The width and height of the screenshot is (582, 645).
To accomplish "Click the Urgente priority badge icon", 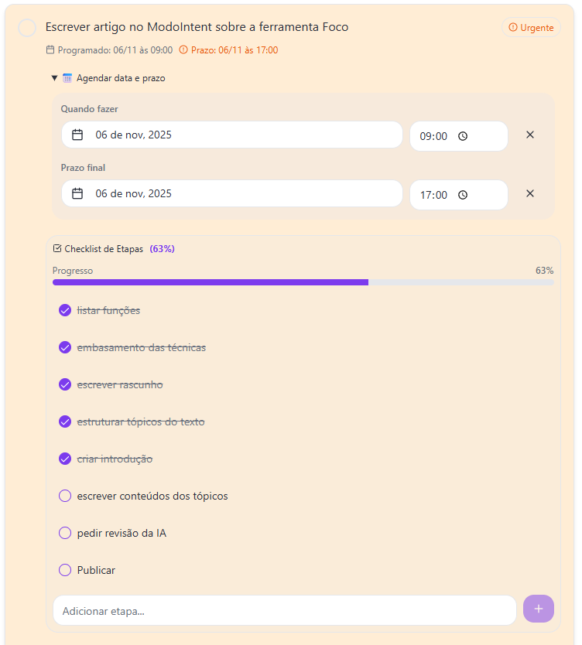I will pyautogui.click(x=512, y=27).
